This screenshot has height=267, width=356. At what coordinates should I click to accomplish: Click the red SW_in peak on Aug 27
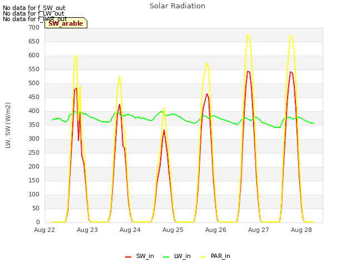pyautogui.click(x=290, y=72)
